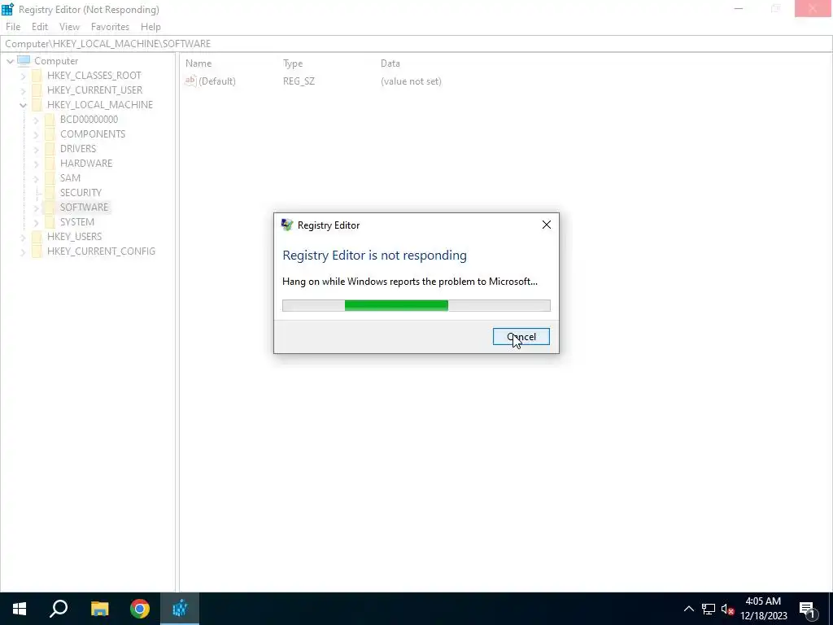Expand the HKEY_CLASSES_ROOT node
Screen dimensions: 833x625
pos(23,76)
